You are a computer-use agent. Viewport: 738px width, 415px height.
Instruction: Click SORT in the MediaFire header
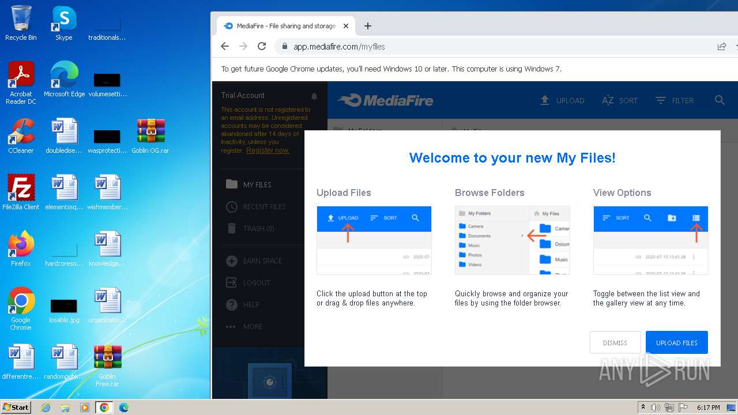pos(620,100)
